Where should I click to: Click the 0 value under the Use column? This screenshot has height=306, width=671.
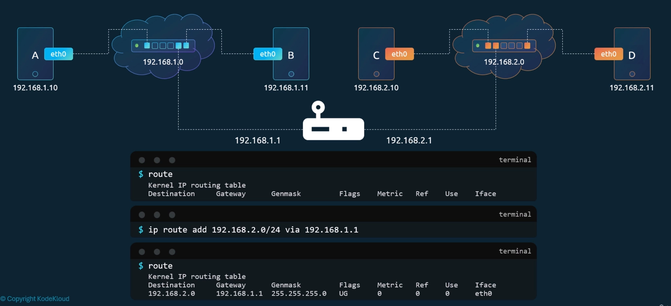[x=447, y=294]
